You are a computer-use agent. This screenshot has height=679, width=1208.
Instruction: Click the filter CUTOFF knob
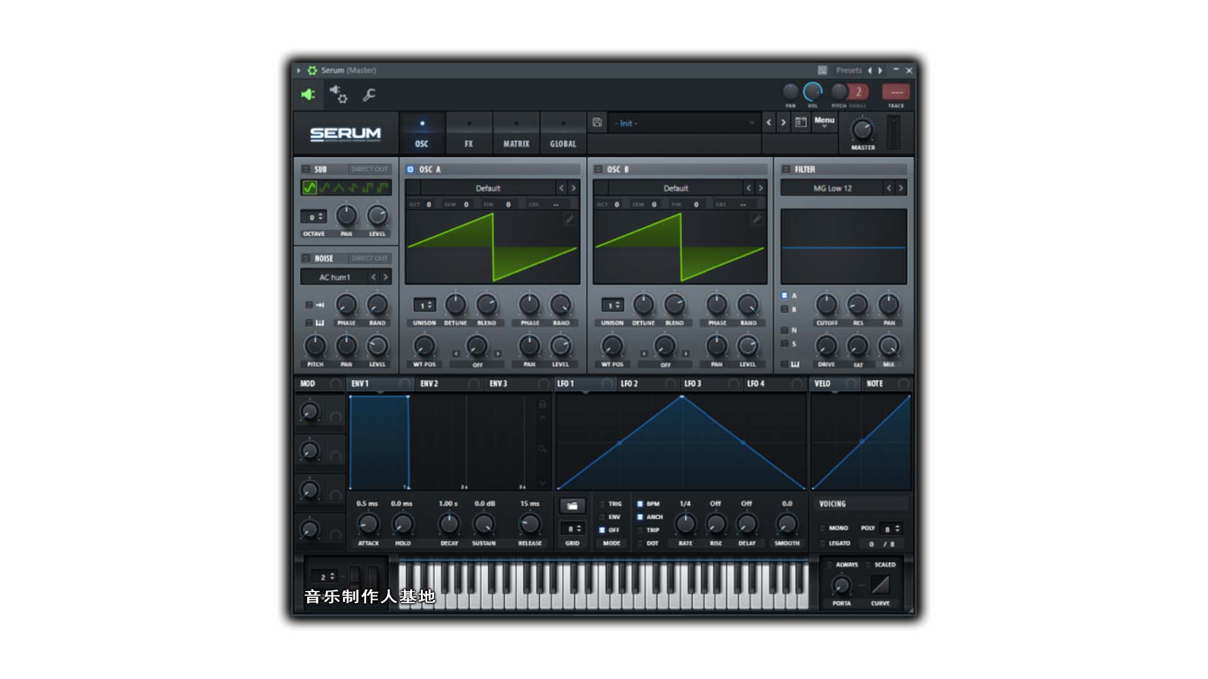point(826,305)
